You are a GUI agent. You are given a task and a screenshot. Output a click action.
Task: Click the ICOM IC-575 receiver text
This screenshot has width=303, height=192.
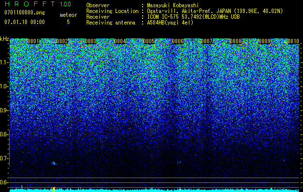point(193,17)
